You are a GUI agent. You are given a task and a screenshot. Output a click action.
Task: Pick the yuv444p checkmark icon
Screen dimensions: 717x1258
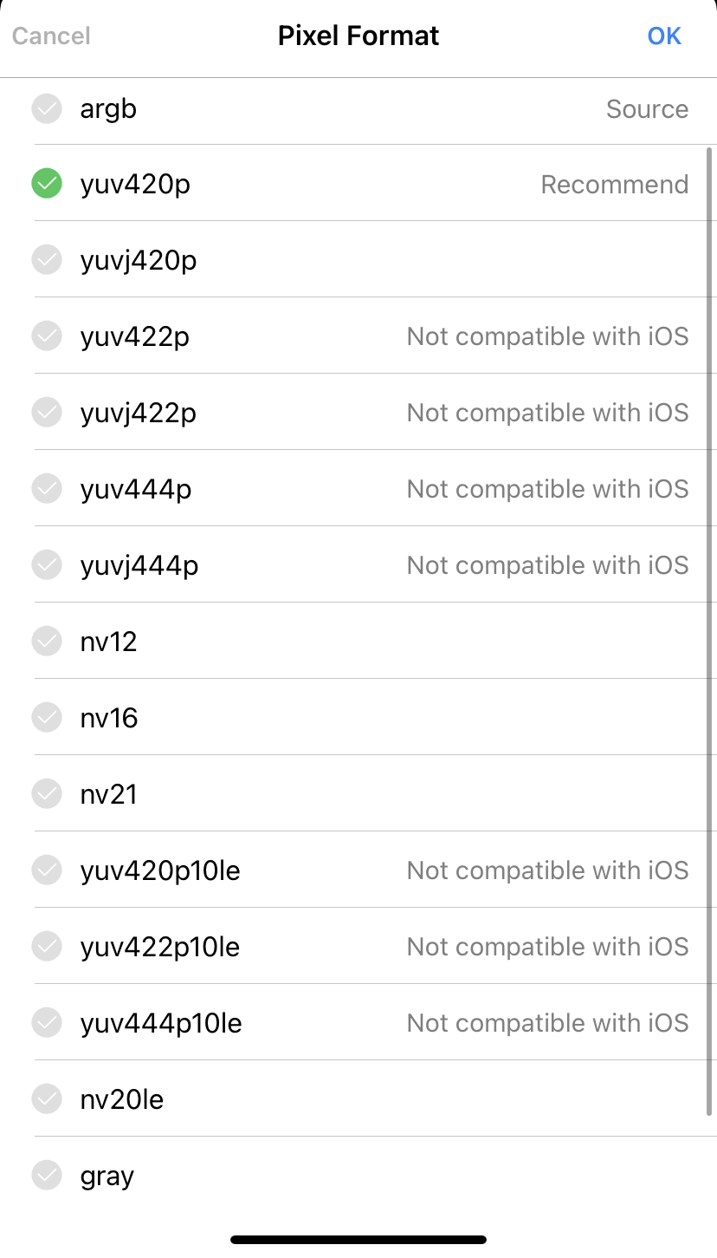coord(47,489)
